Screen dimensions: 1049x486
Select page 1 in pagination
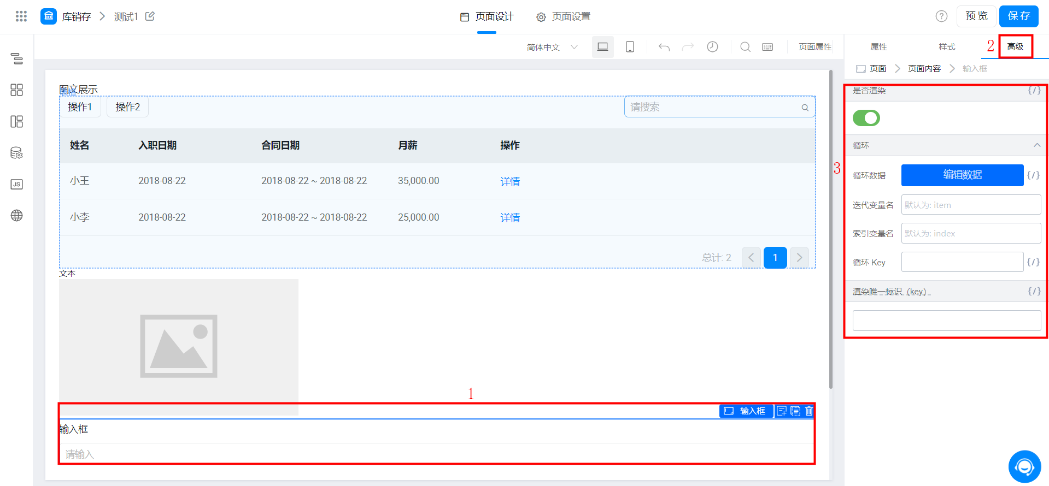coord(775,258)
